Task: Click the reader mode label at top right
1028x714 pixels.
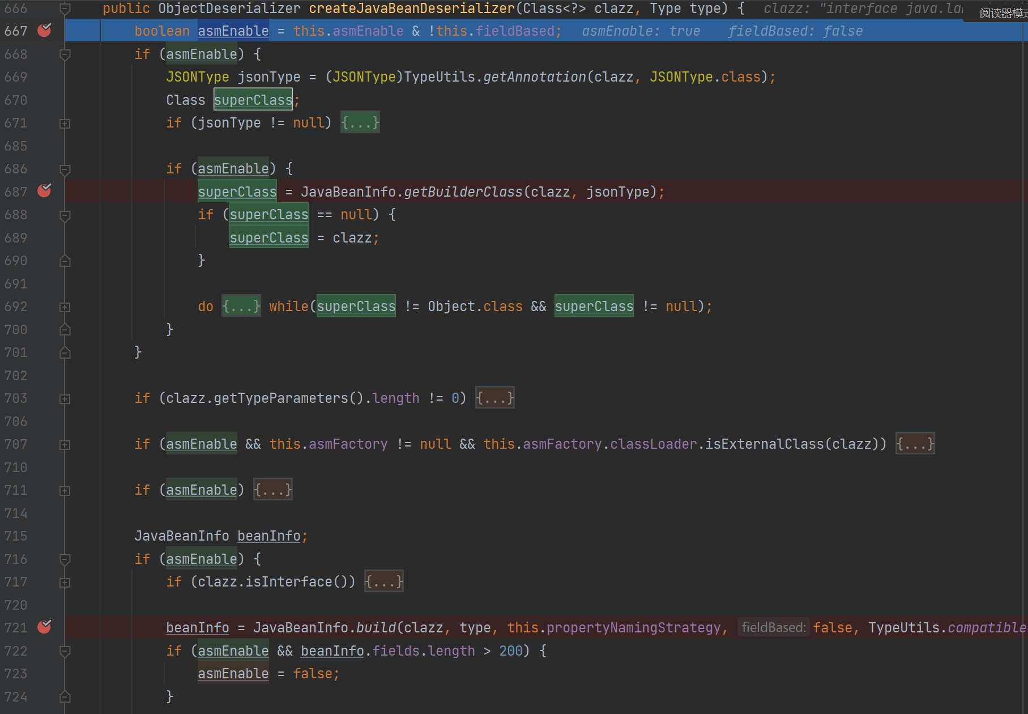Action: point(1003,12)
